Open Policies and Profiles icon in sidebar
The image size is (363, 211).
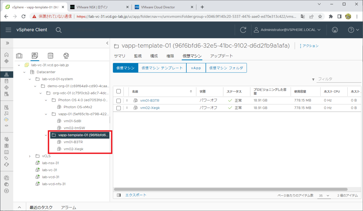[x=6, y=107]
